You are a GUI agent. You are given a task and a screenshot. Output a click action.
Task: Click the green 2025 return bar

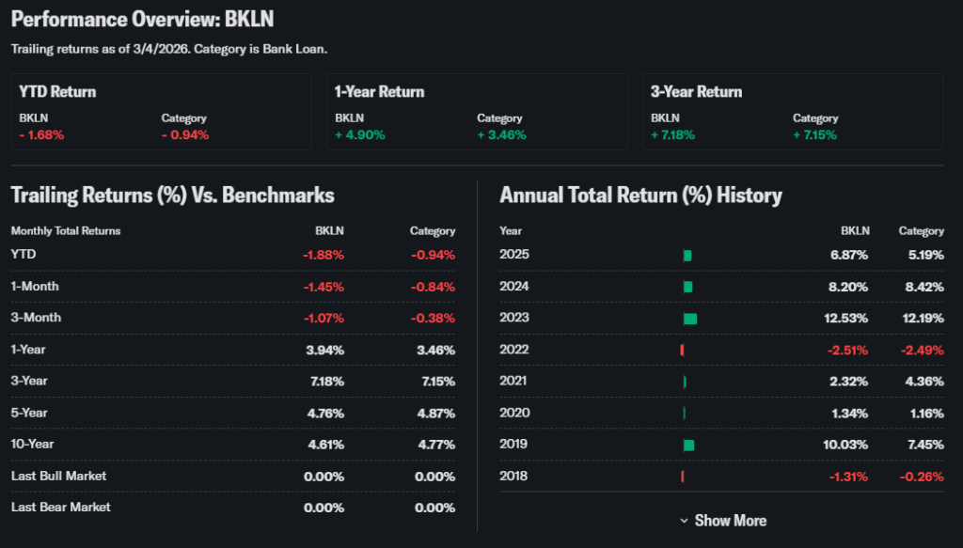(x=687, y=256)
